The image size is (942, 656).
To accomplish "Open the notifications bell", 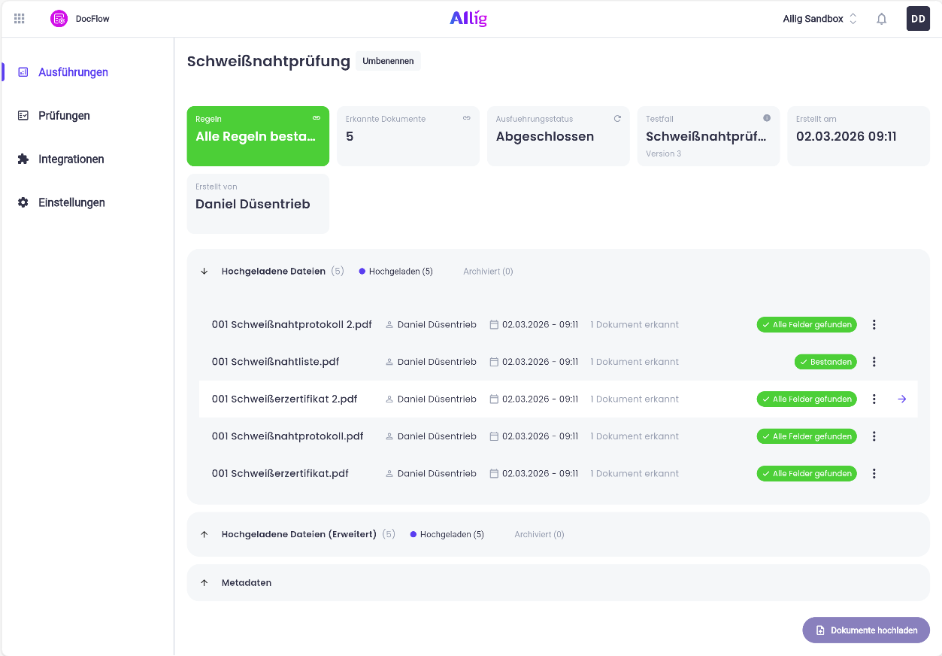I will pyautogui.click(x=881, y=19).
